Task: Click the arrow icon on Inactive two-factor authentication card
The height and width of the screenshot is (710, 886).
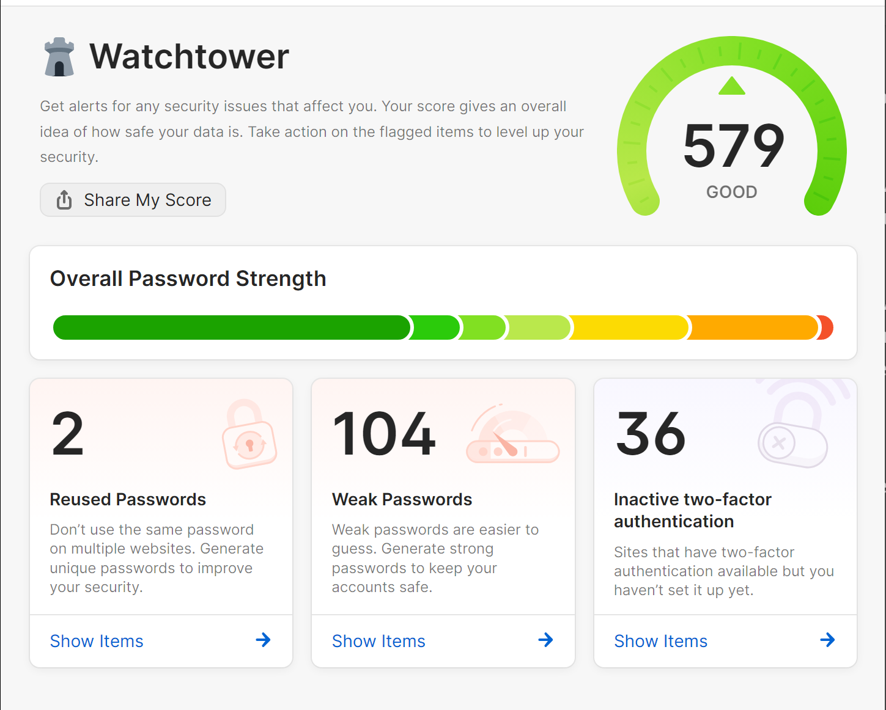Action: click(x=827, y=640)
